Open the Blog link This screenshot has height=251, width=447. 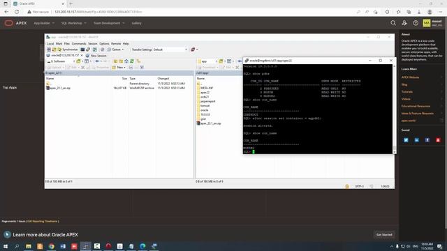(x=404, y=84)
